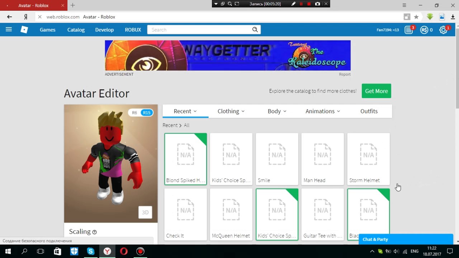The height and width of the screenshot is (258, 459).
Task: Open the ROBUX menu item
Action: [133, 30]
